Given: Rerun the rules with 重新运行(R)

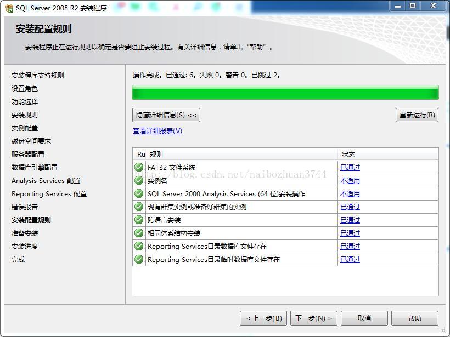Looking at the screenshot, I should coord(417,115).
